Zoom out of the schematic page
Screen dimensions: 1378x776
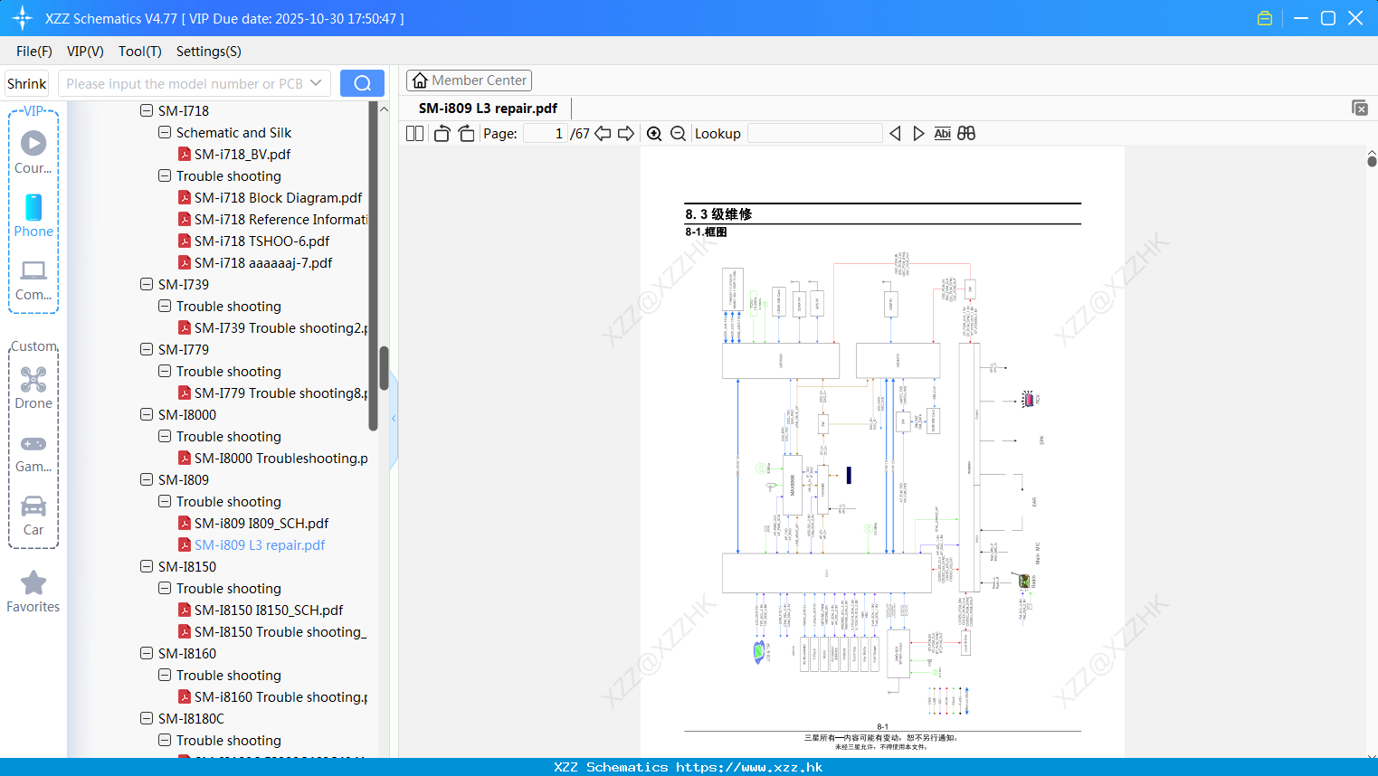click(678, 133)
